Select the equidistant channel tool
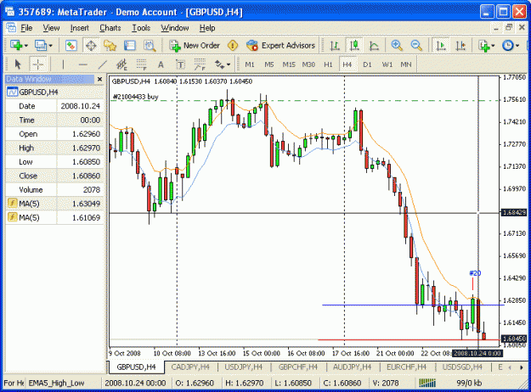Screen dimensions: 531x392 (x=121, y=64)
